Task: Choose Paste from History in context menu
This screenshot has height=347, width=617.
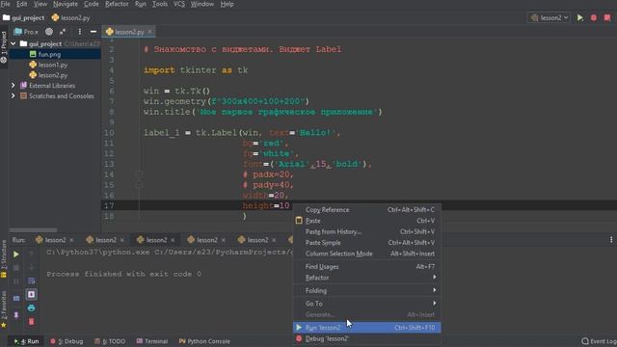Action: 366,232
